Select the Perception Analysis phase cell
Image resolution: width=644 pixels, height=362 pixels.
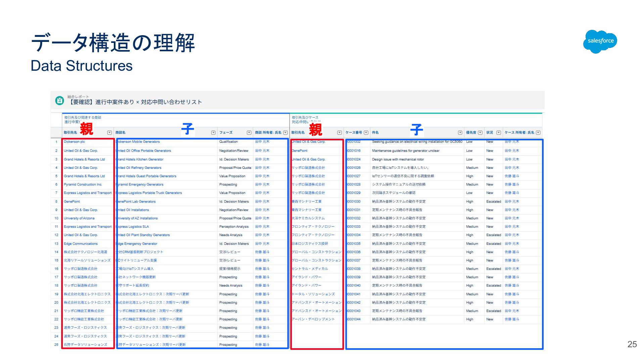pos(234,227)
